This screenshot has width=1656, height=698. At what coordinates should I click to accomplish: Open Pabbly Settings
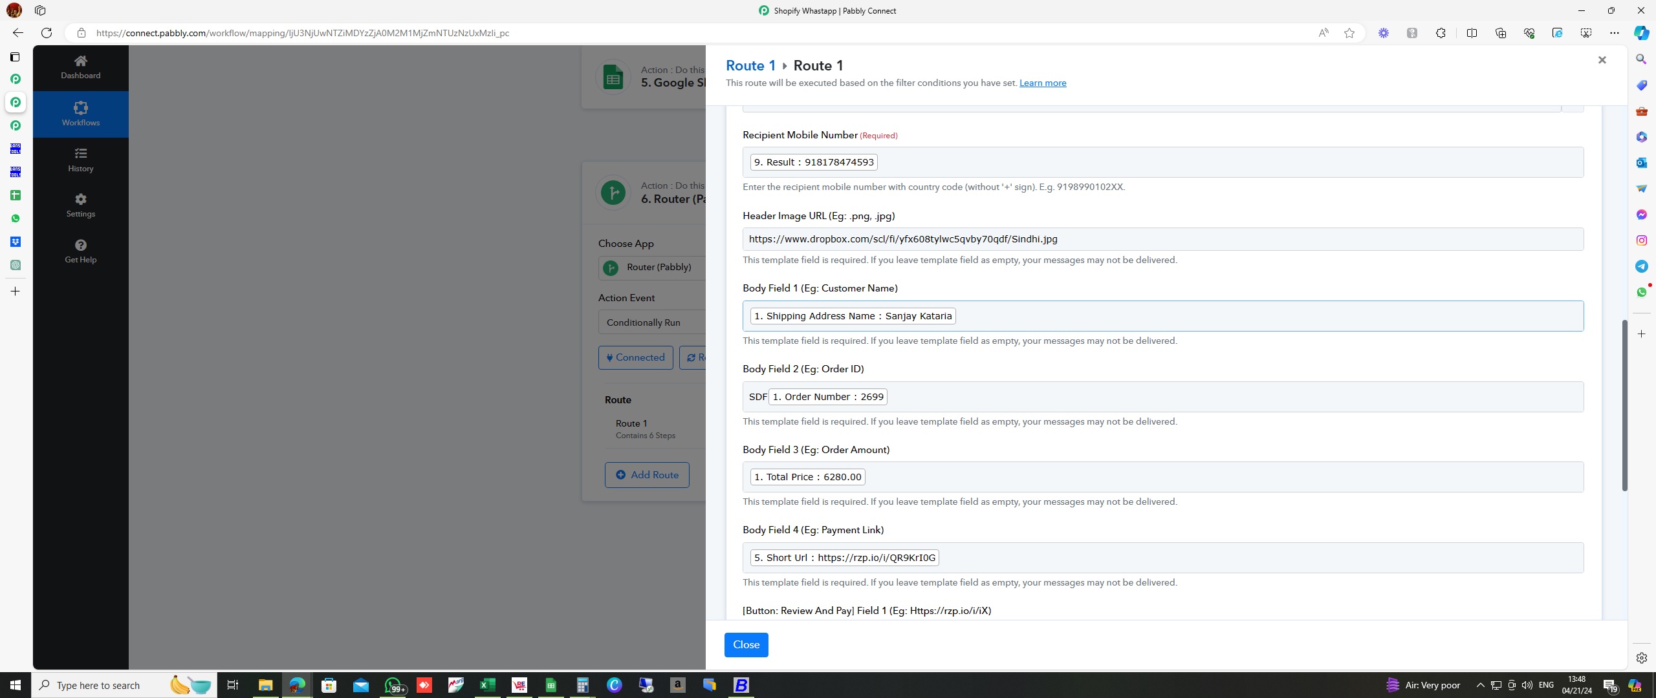click(x=80, y=206)
